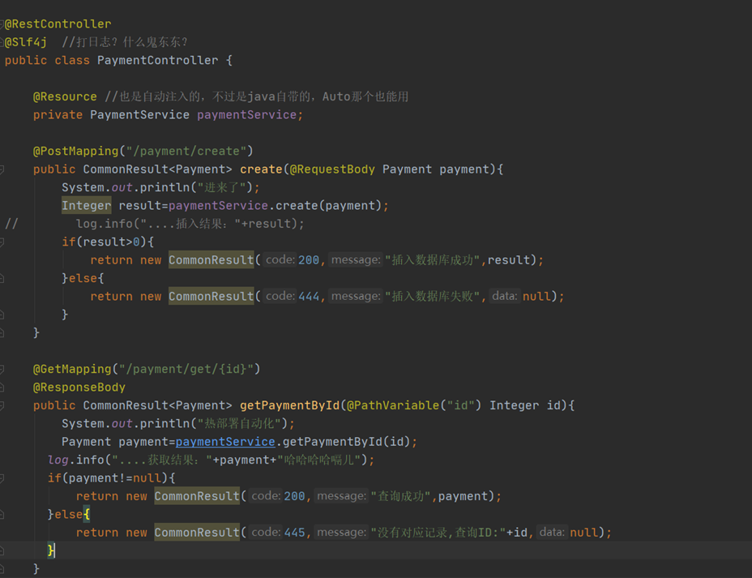Click the @PostMapping annotation
752x578 pixels.
pyautogui.click(x=76, y=151)
